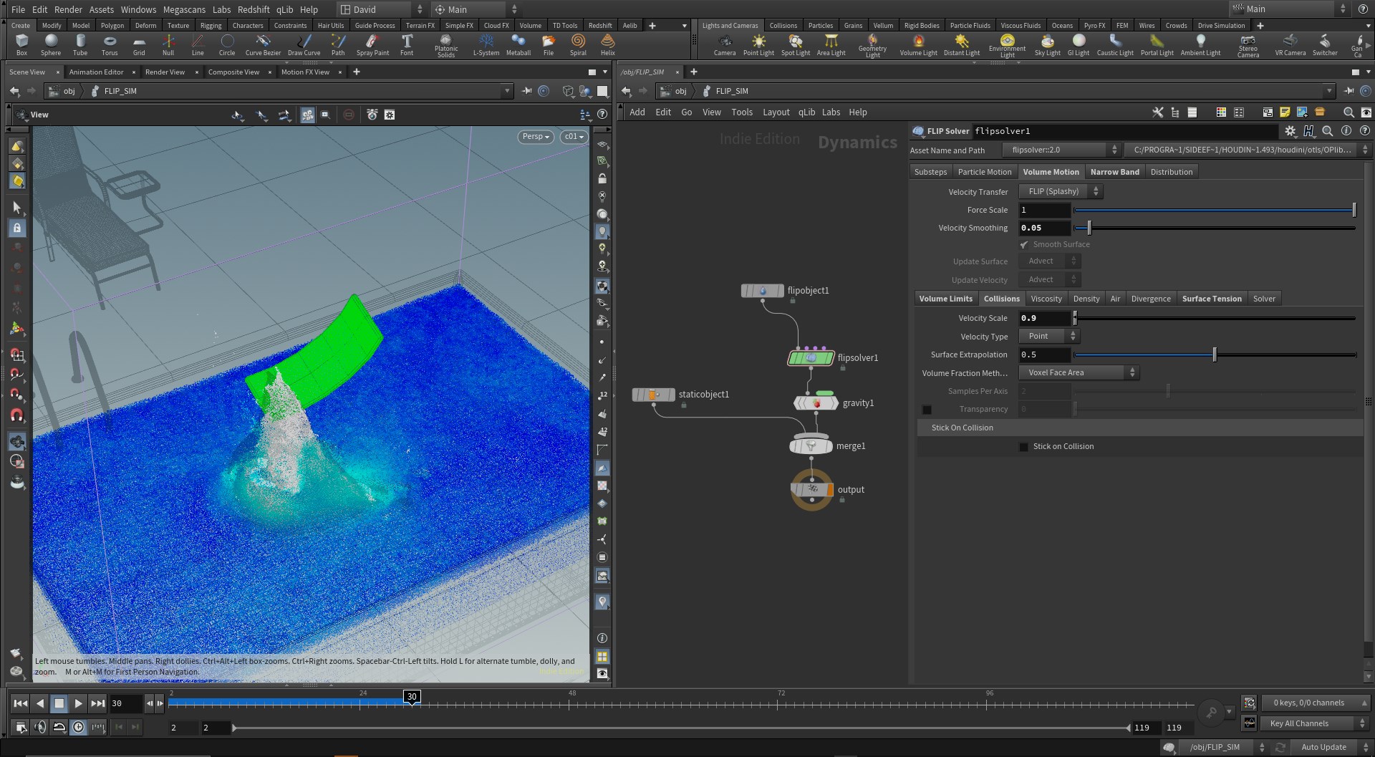Toggle the Smooth Surface checkbox
Screen dimensions: 1375x757
pyautogui.click(x=1024, y=245)
